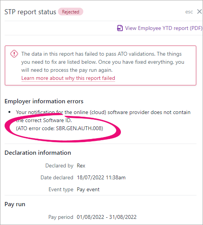Select the Pay run heading
This screenshot has height=225, width=203.
coord(15,204)
